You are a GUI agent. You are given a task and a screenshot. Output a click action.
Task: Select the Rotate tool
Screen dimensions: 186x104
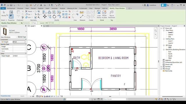click(54, 16)
